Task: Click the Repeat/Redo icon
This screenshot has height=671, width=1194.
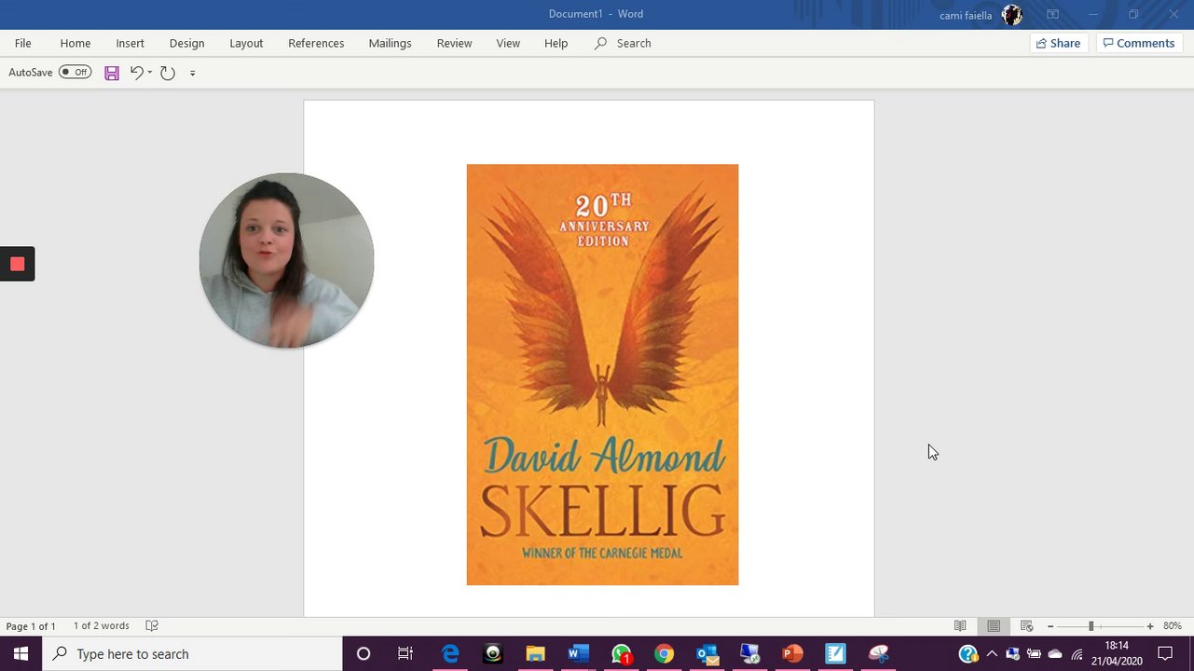Action: [x=168, y=73]
